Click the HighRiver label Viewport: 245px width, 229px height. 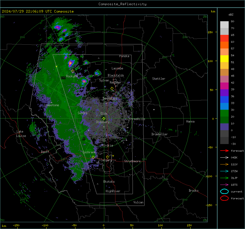[x=113, y=191]
